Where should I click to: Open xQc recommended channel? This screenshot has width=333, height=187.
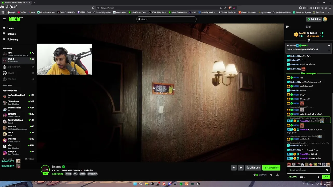point(18,146)
